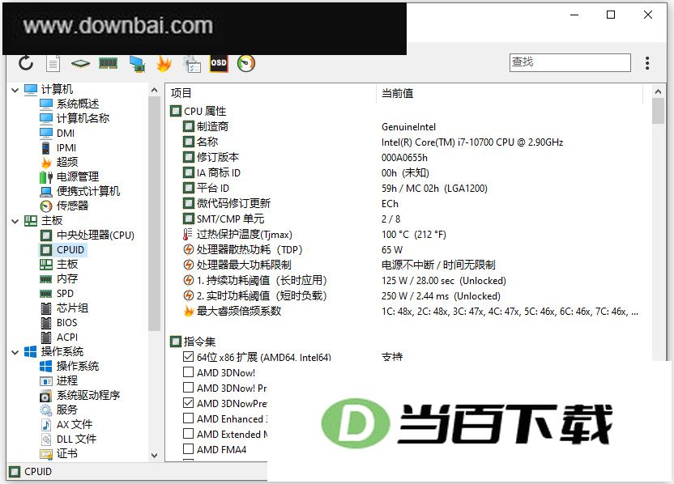The width and height of the screenshot is (674, 484).
Task: Open the OSD toolbar button
Action: click(219, 64)
